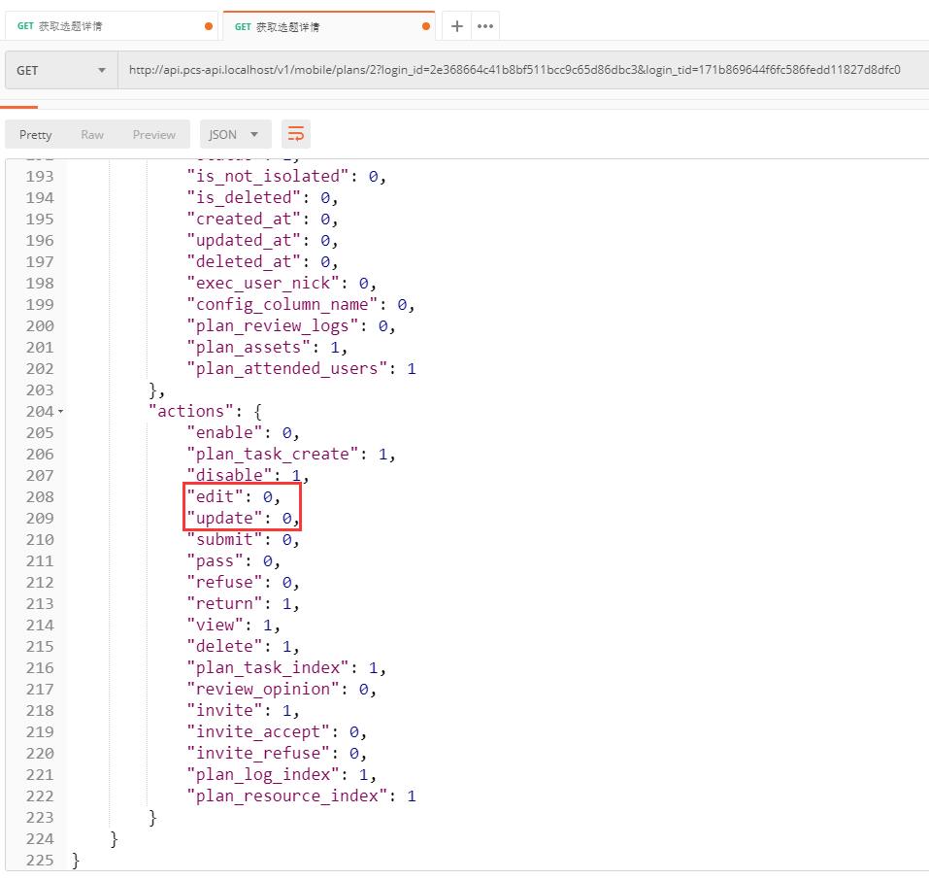Click line number 208 in the gutter

pos(40,496)
